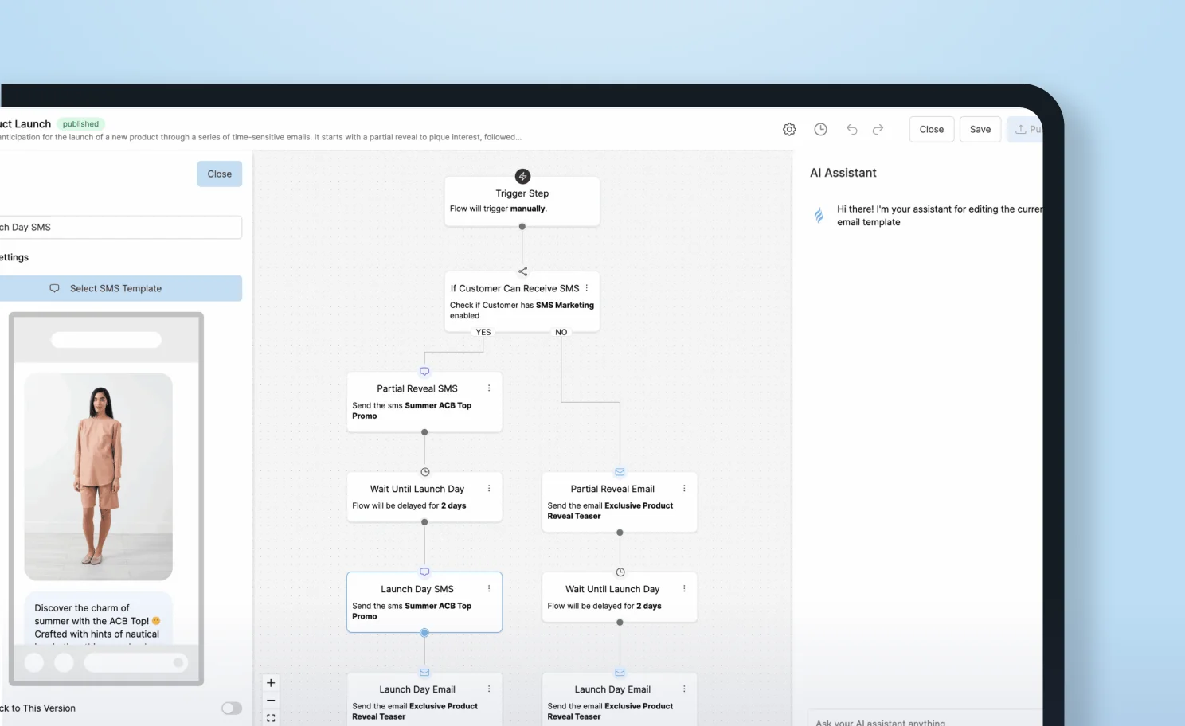
Task: Select the Trigger Step node
Action: (x=522, y=201)
